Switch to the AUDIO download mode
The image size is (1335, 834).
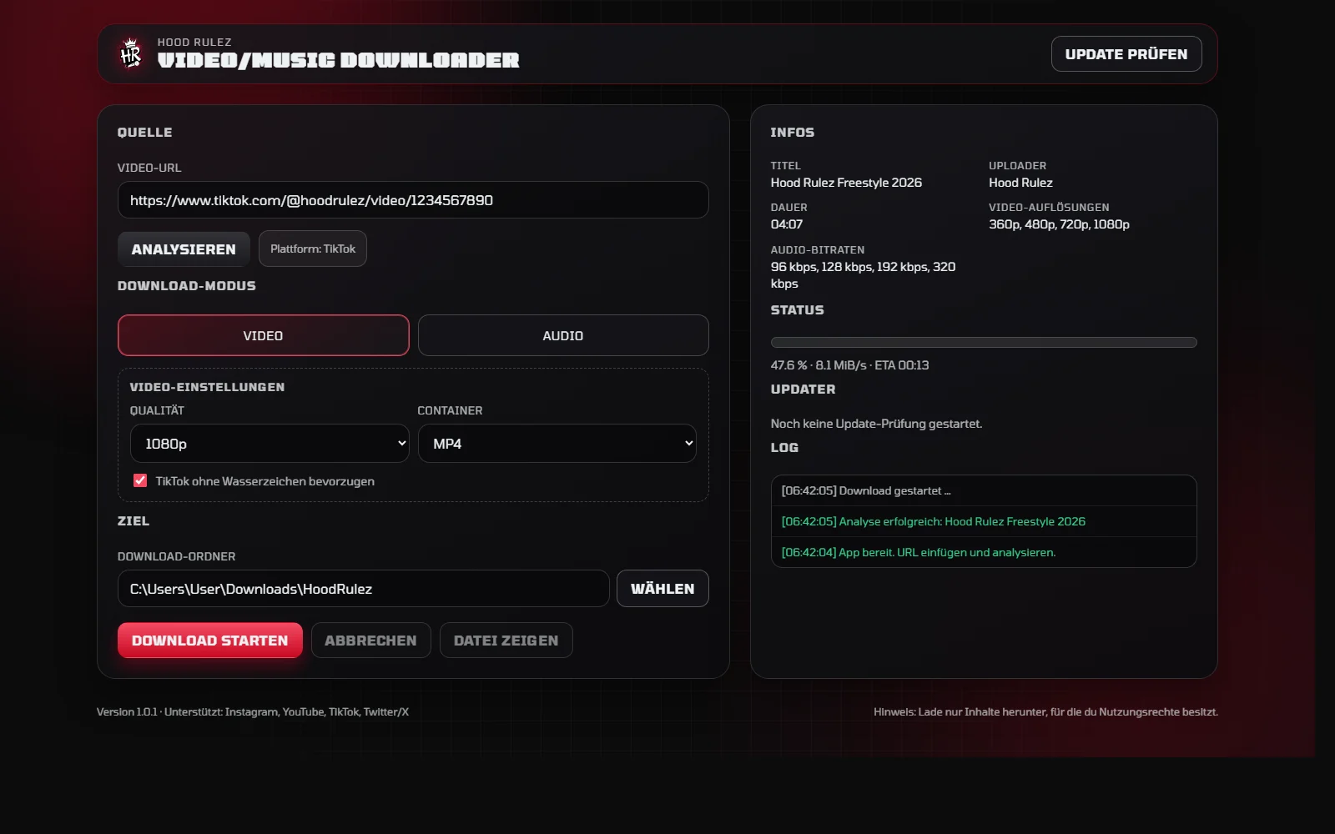[x=562, y=335]
